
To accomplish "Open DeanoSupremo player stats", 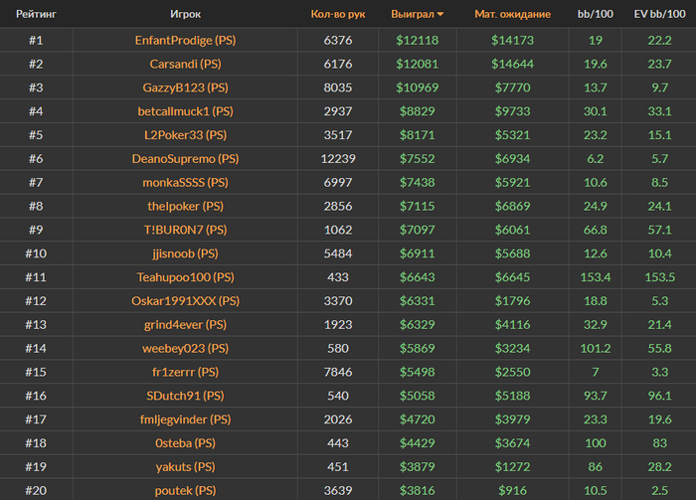I will click(x=185, y=158).
